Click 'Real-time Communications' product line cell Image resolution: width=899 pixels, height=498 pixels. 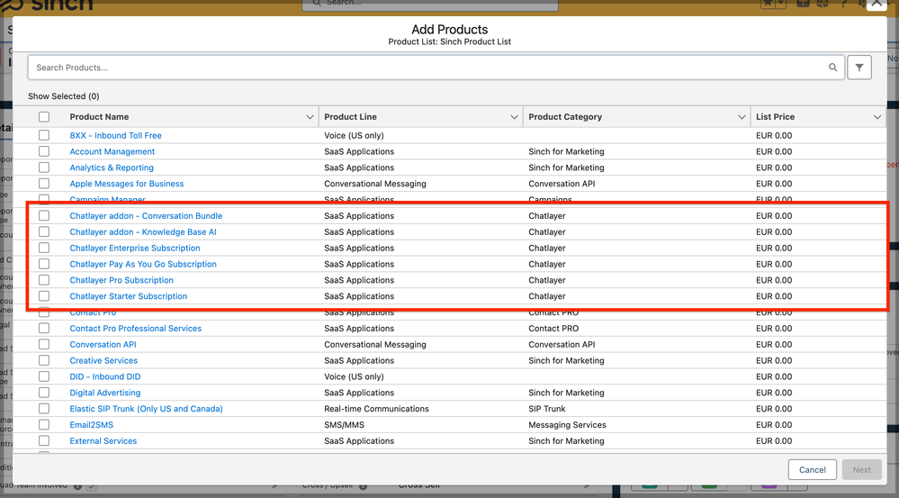point(376,409)
